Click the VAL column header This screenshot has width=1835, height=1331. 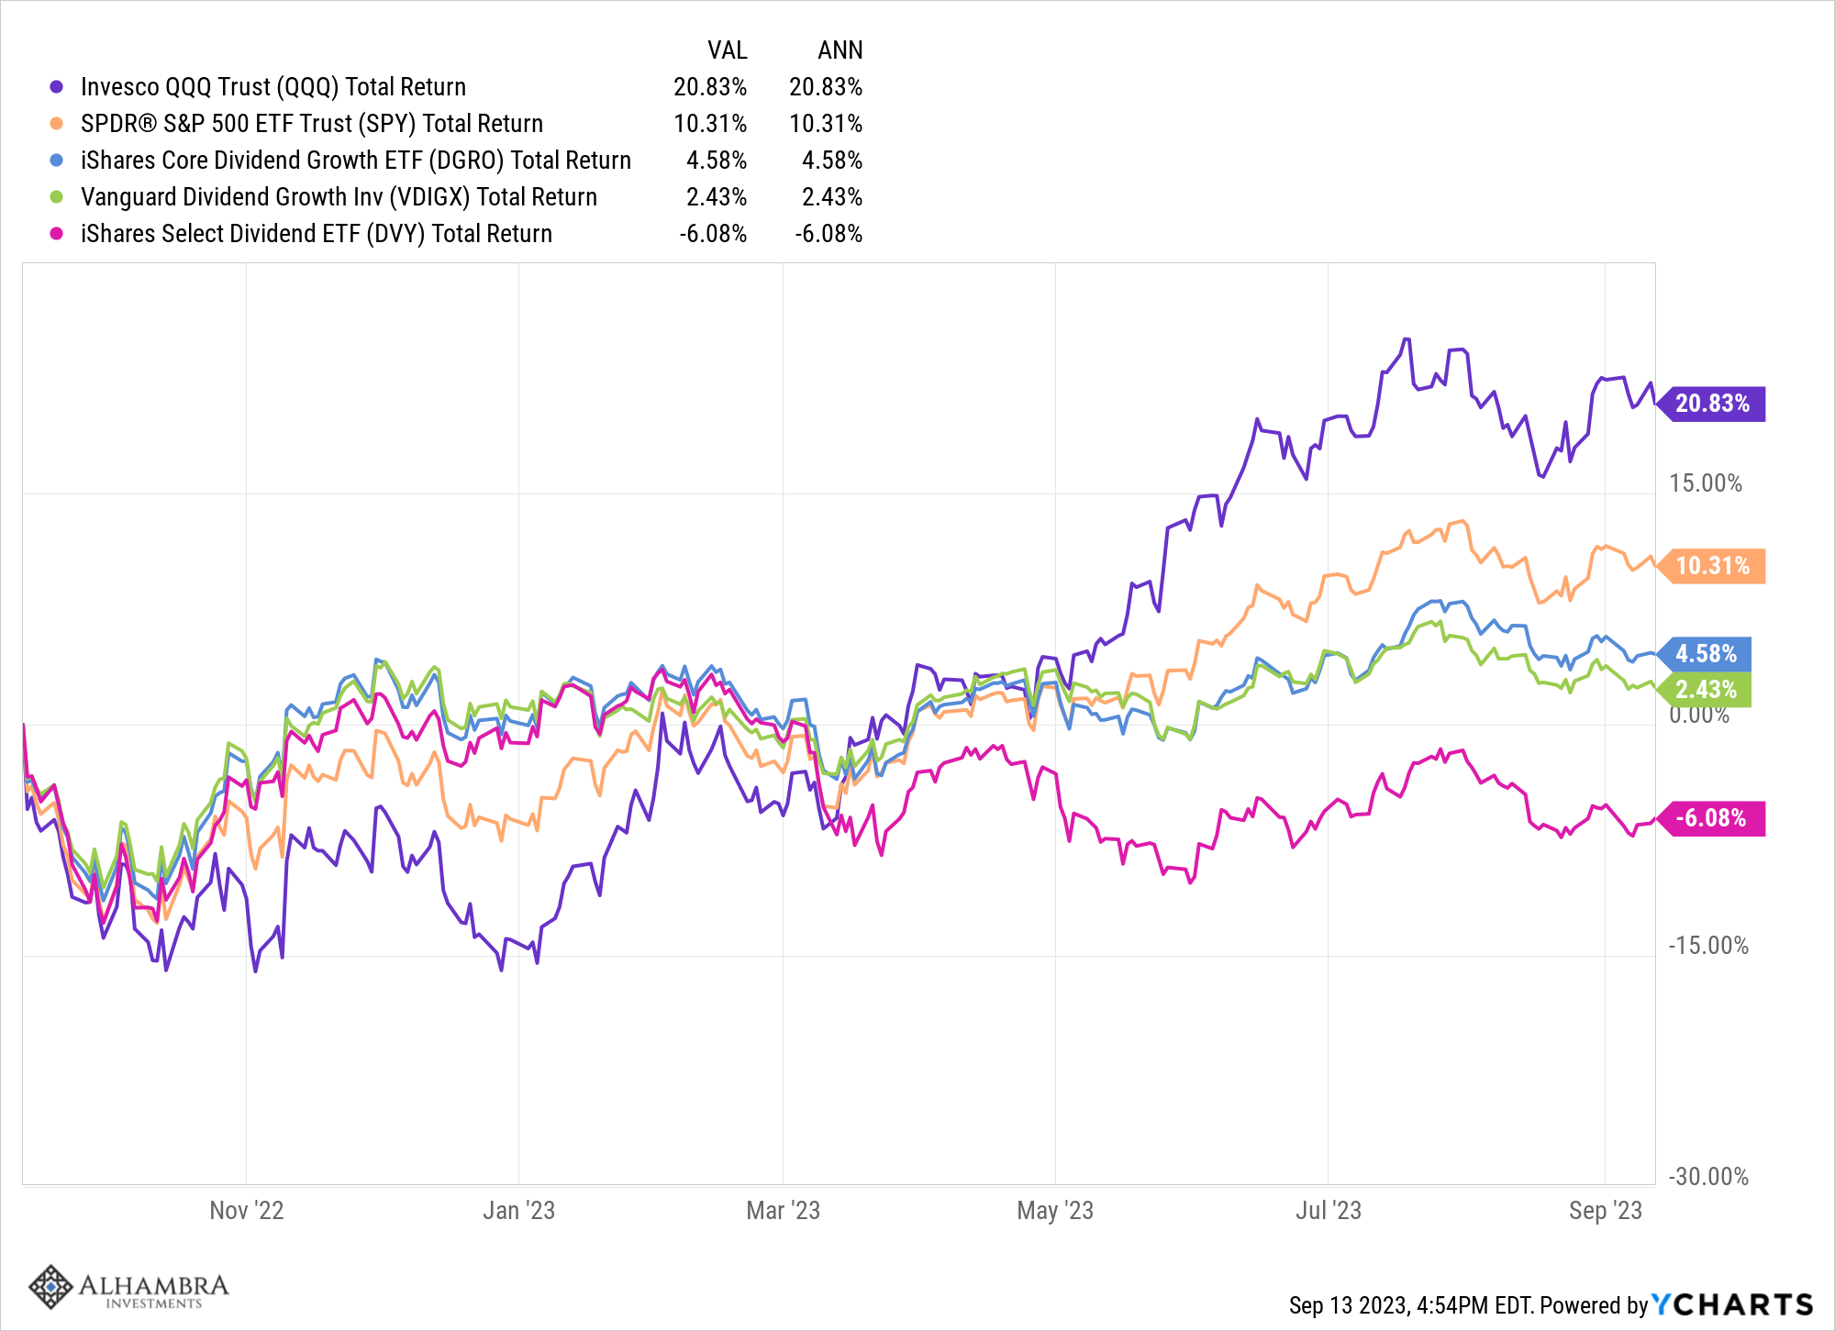[728, 50]
